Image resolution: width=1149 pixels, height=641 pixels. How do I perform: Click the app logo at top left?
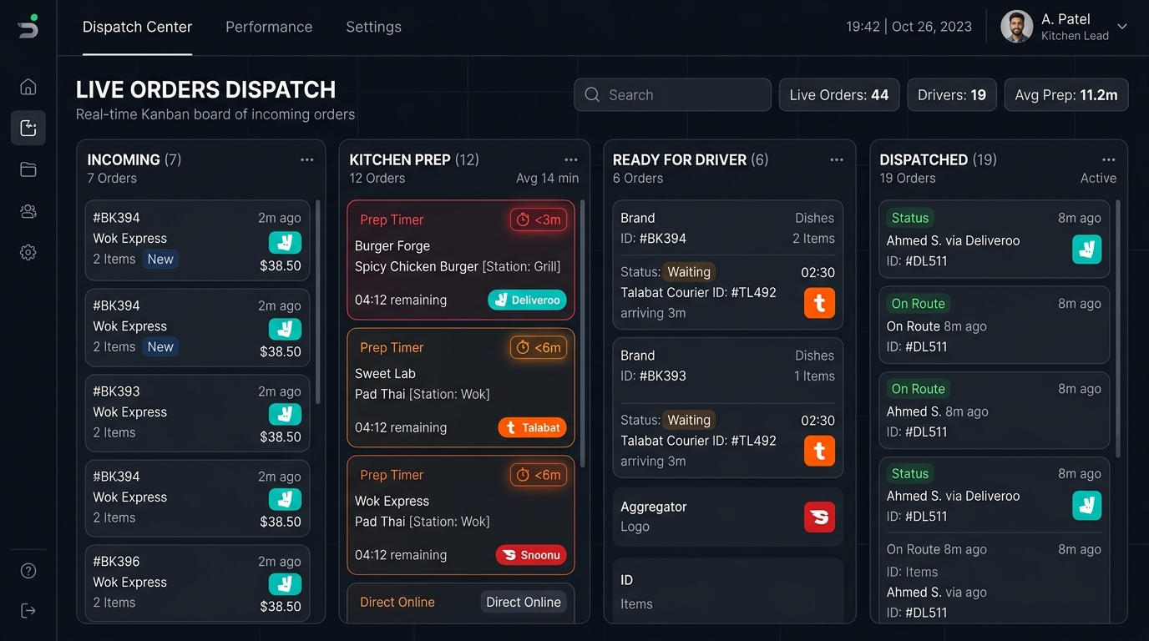point(28,26)
